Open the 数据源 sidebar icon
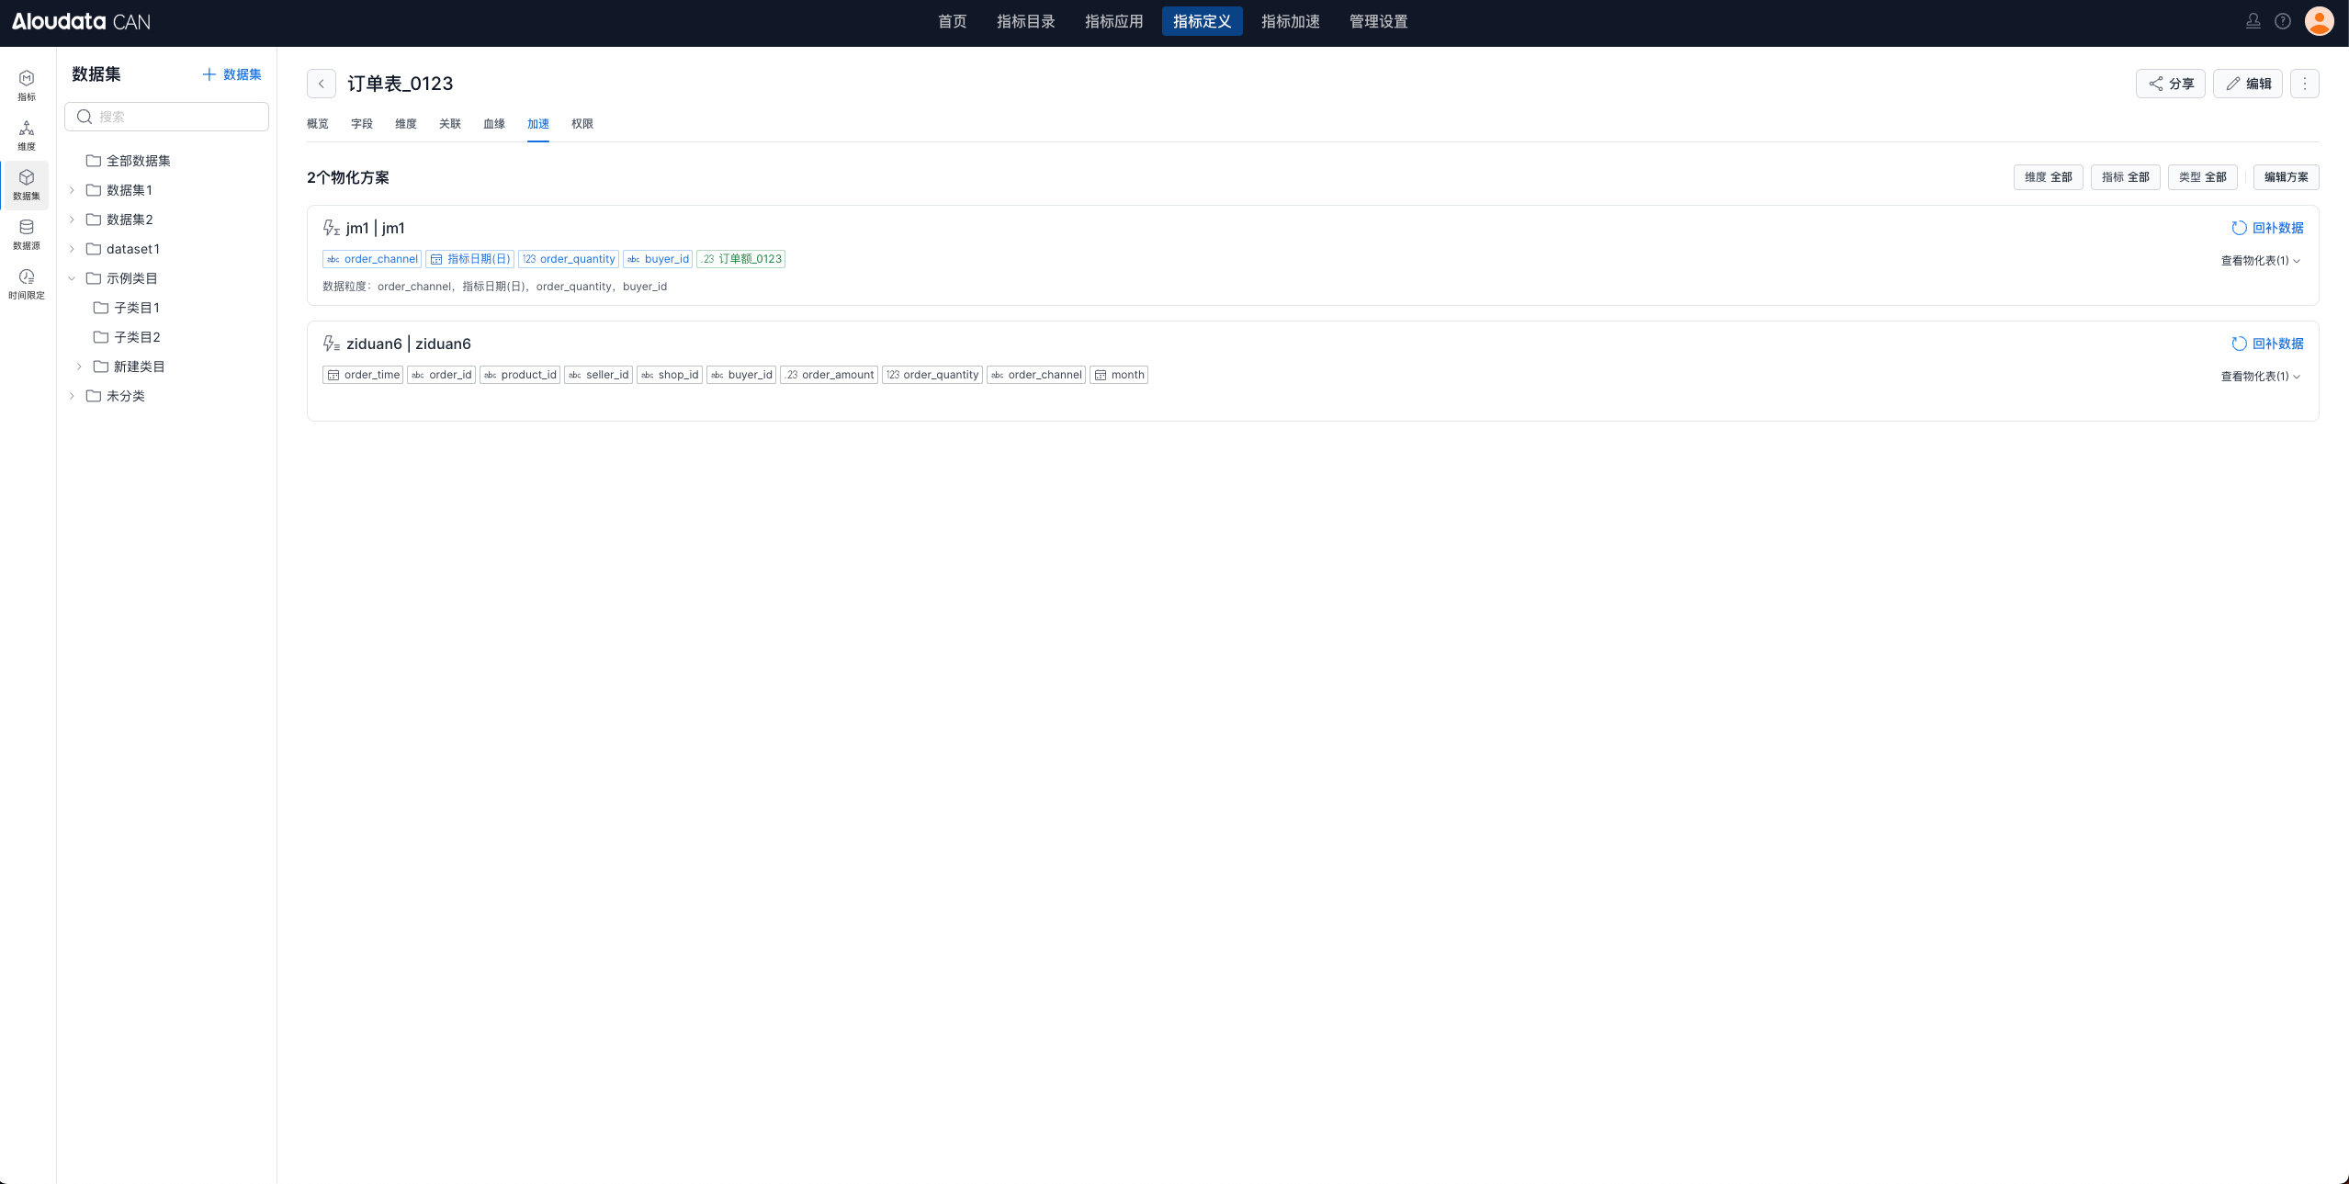 click(27, 233)
